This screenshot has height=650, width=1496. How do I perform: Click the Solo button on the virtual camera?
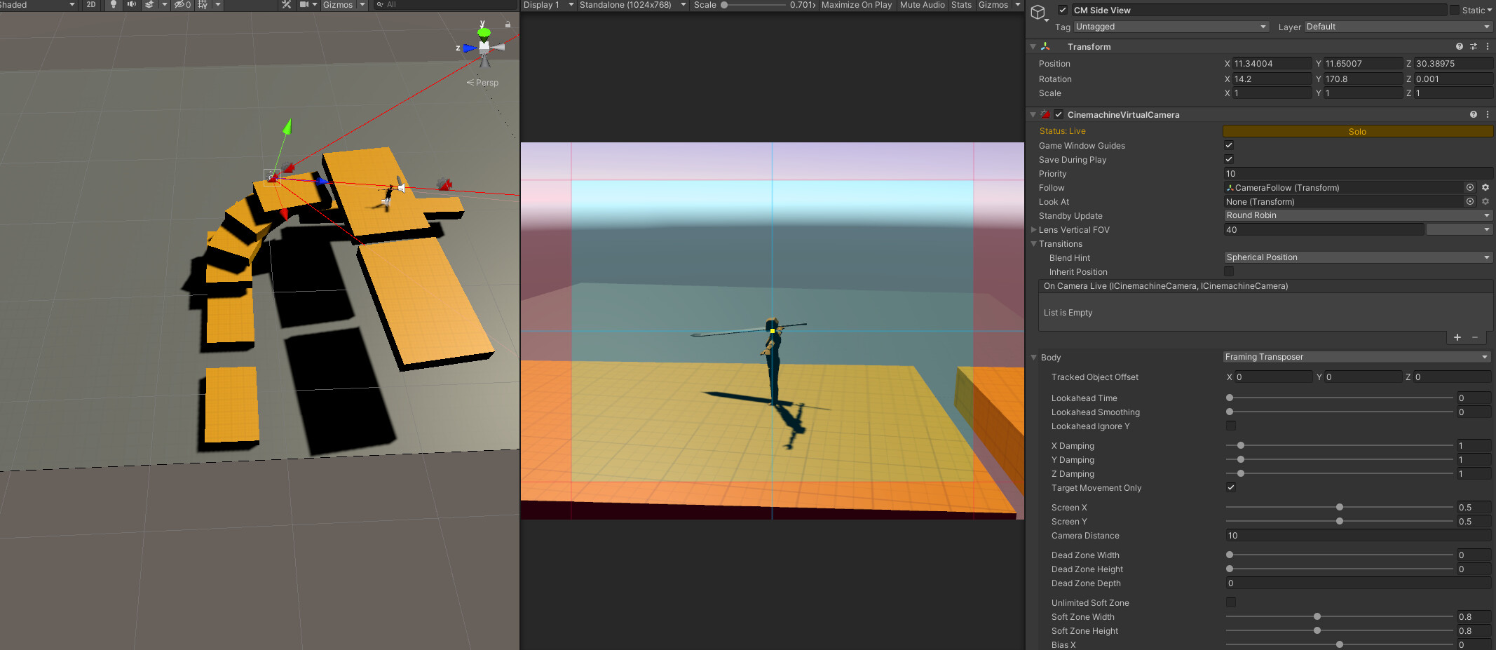coord(1356,131)
